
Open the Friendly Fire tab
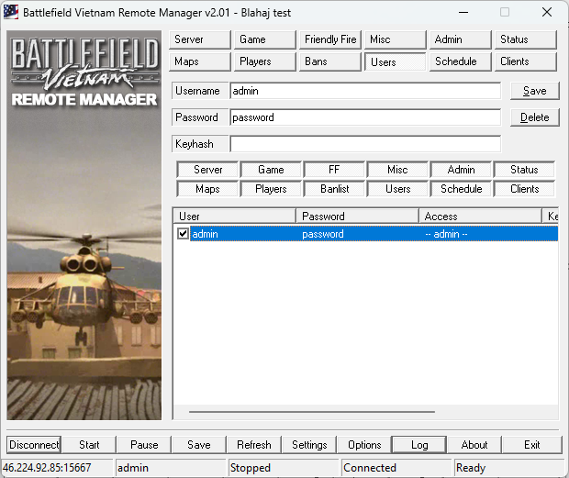click(x=330, y=39)
